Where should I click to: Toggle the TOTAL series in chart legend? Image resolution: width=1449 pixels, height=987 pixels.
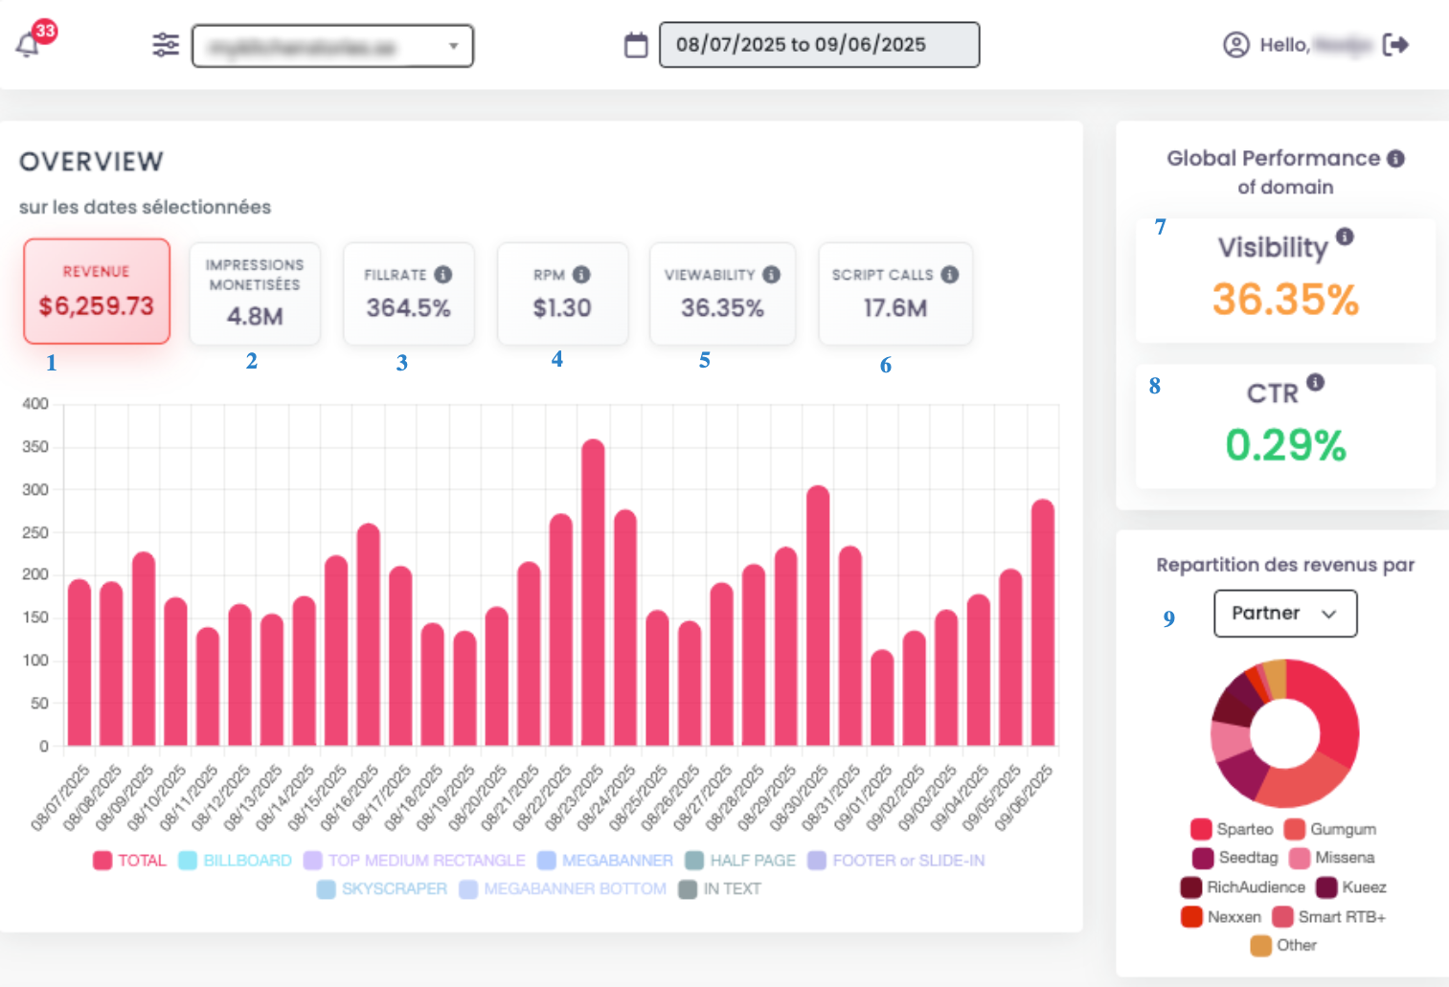tap(129, 861)
